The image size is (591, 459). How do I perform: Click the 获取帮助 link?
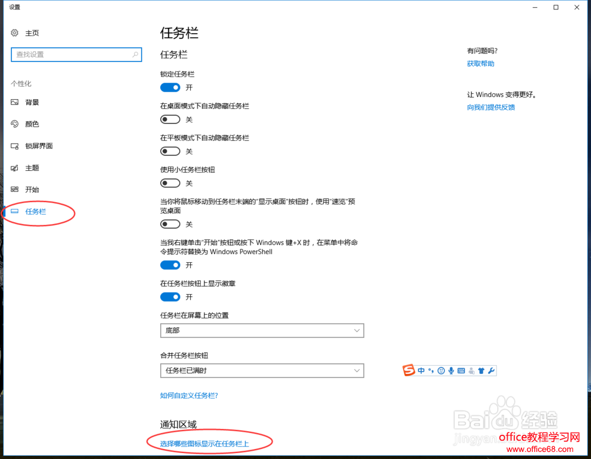click(x=480, y=64)
